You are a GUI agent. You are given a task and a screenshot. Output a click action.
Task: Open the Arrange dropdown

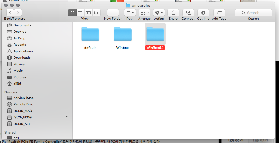click(145, 13)
